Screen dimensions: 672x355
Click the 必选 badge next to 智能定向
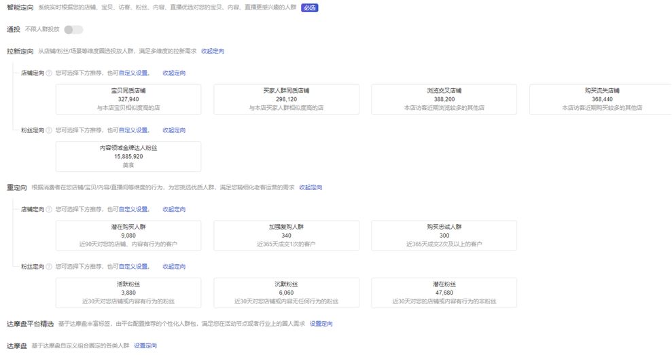click(309, 7)
